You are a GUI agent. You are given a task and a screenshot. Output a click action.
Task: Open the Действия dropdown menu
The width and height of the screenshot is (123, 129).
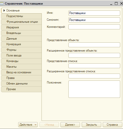point(28,125)
